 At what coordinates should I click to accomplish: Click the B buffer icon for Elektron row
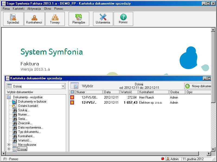[72, 103]
